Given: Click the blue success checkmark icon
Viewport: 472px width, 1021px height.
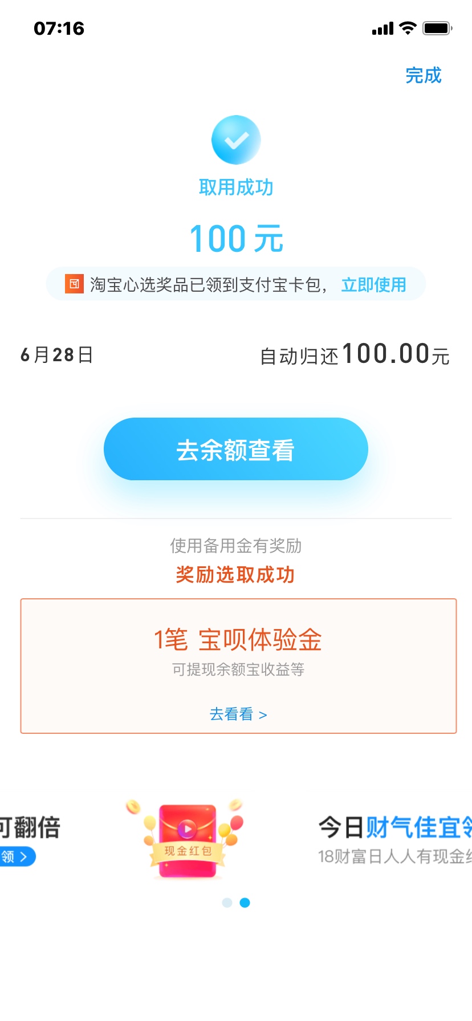Looking at the screenshot, I should (236, 140).
